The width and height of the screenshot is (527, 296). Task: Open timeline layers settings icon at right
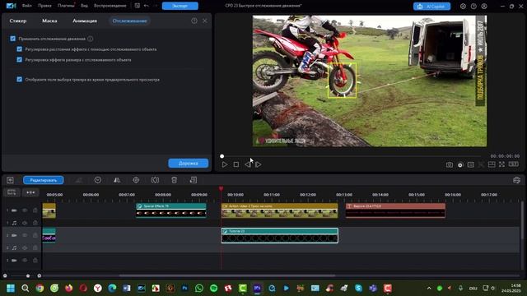point(517,180)
